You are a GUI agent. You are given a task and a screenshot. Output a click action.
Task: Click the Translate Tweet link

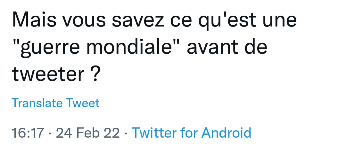point(55,103)
